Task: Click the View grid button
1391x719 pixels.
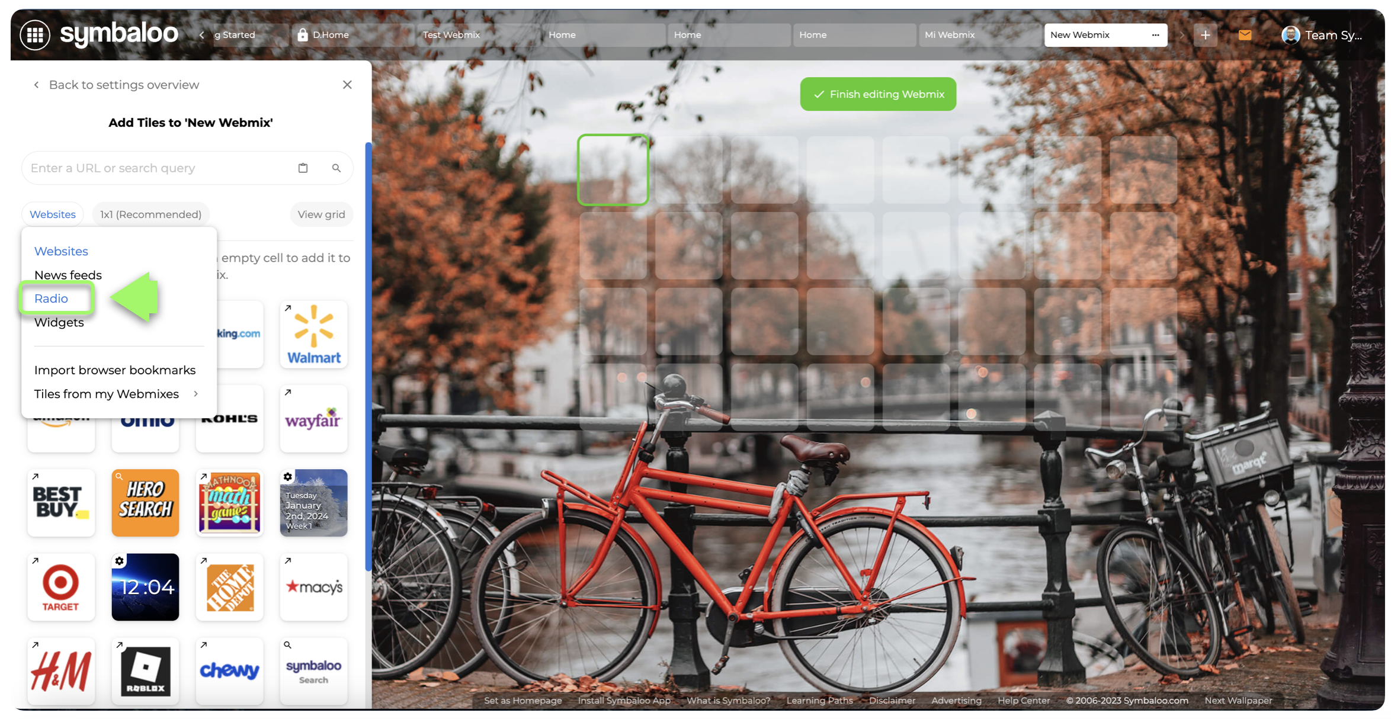Action: tap(321, 214)
